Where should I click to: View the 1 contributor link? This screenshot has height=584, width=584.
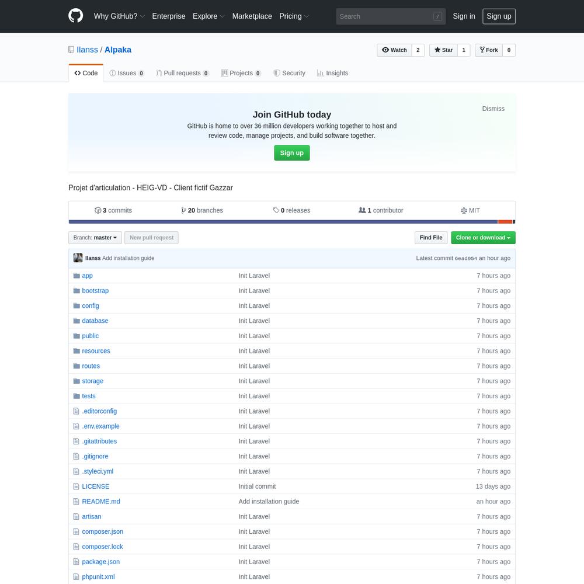click(x=381, y=210)
